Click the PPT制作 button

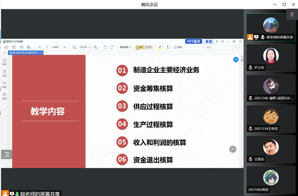194,42
